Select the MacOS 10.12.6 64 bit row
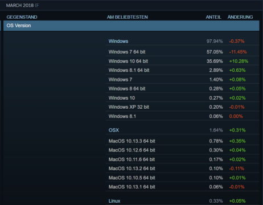 pyautogui.click(x=183, y=150)
